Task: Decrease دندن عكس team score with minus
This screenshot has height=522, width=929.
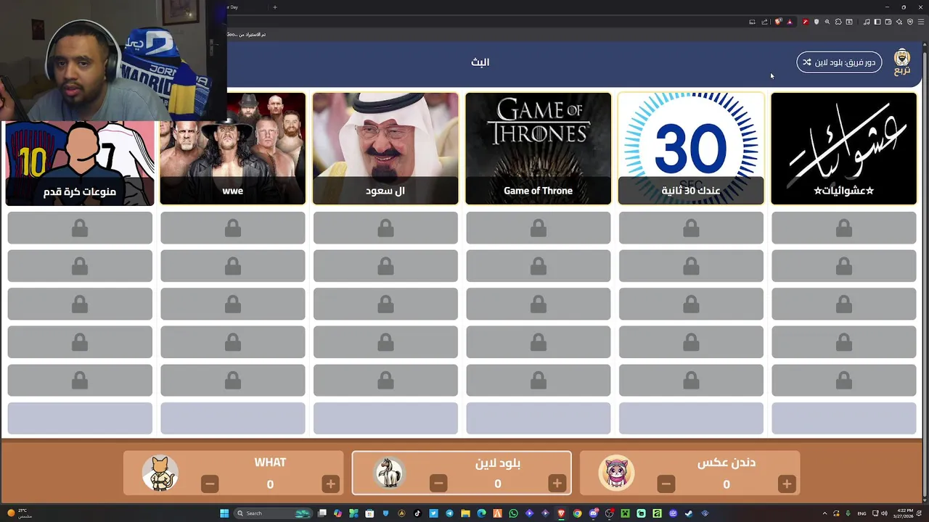Action: [666, 484]
